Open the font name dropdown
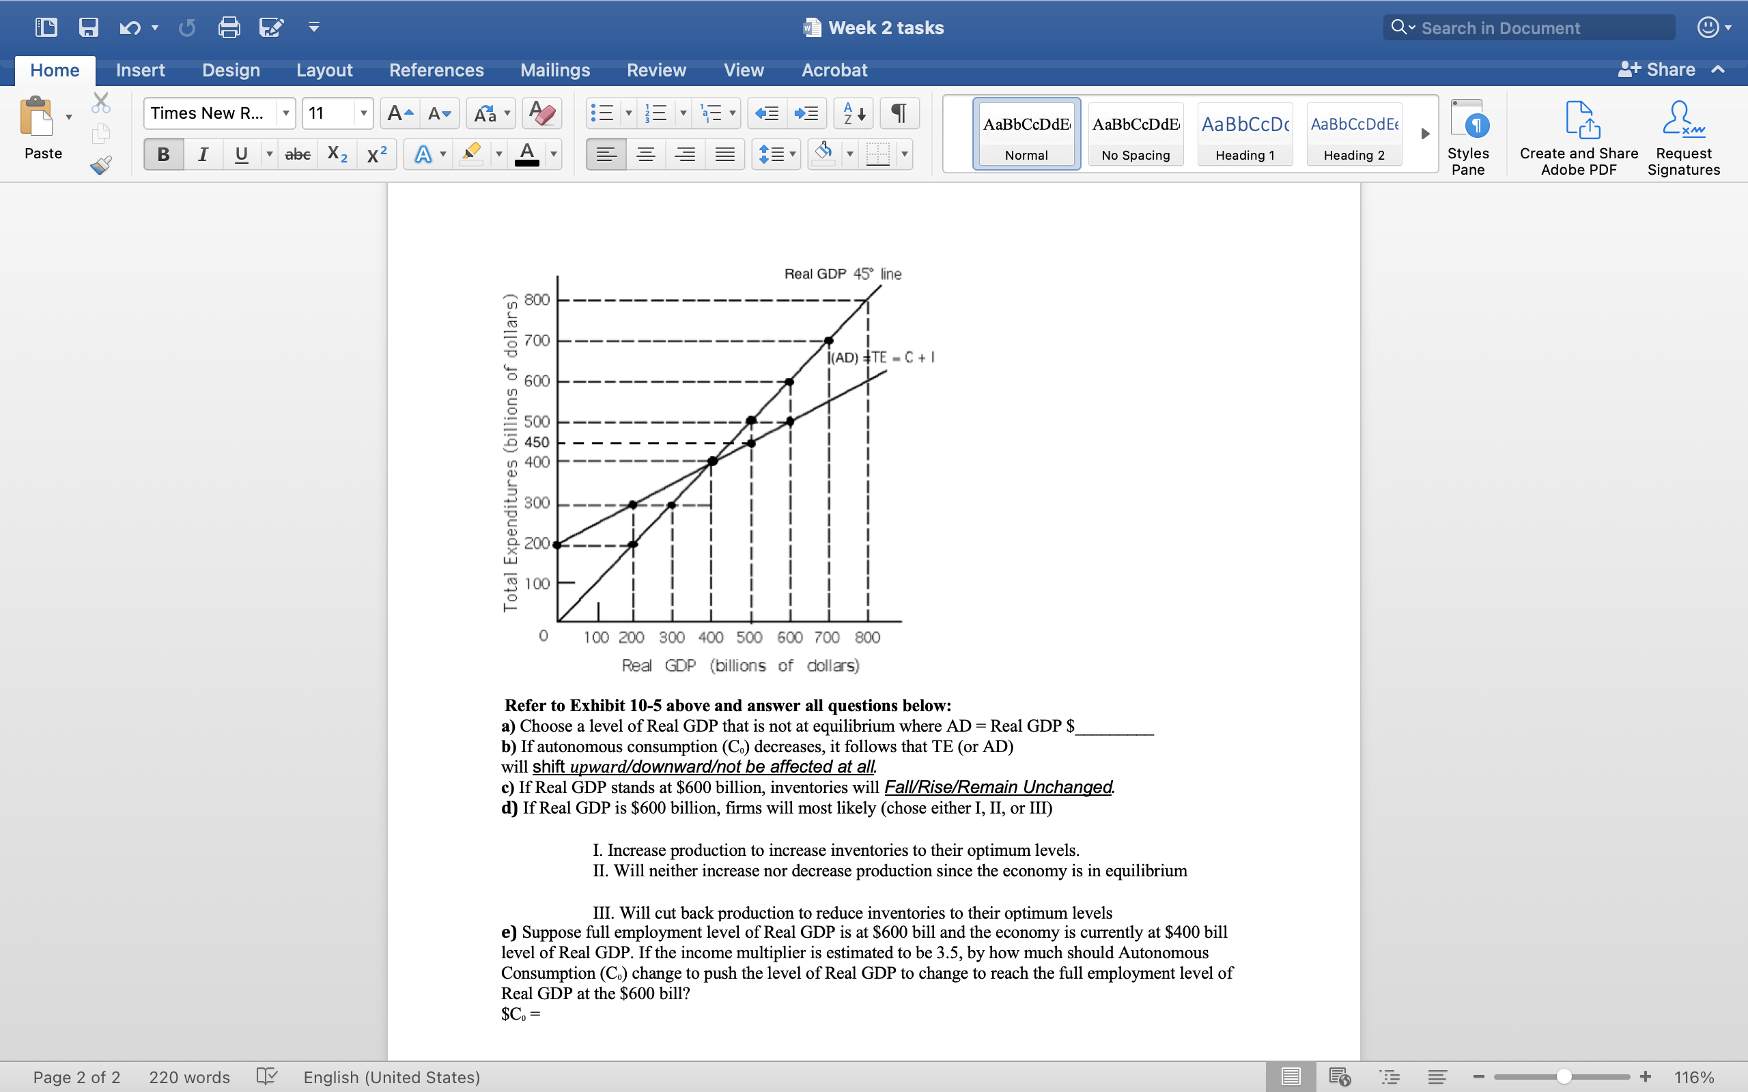1748x1092 pixels. 286,113
